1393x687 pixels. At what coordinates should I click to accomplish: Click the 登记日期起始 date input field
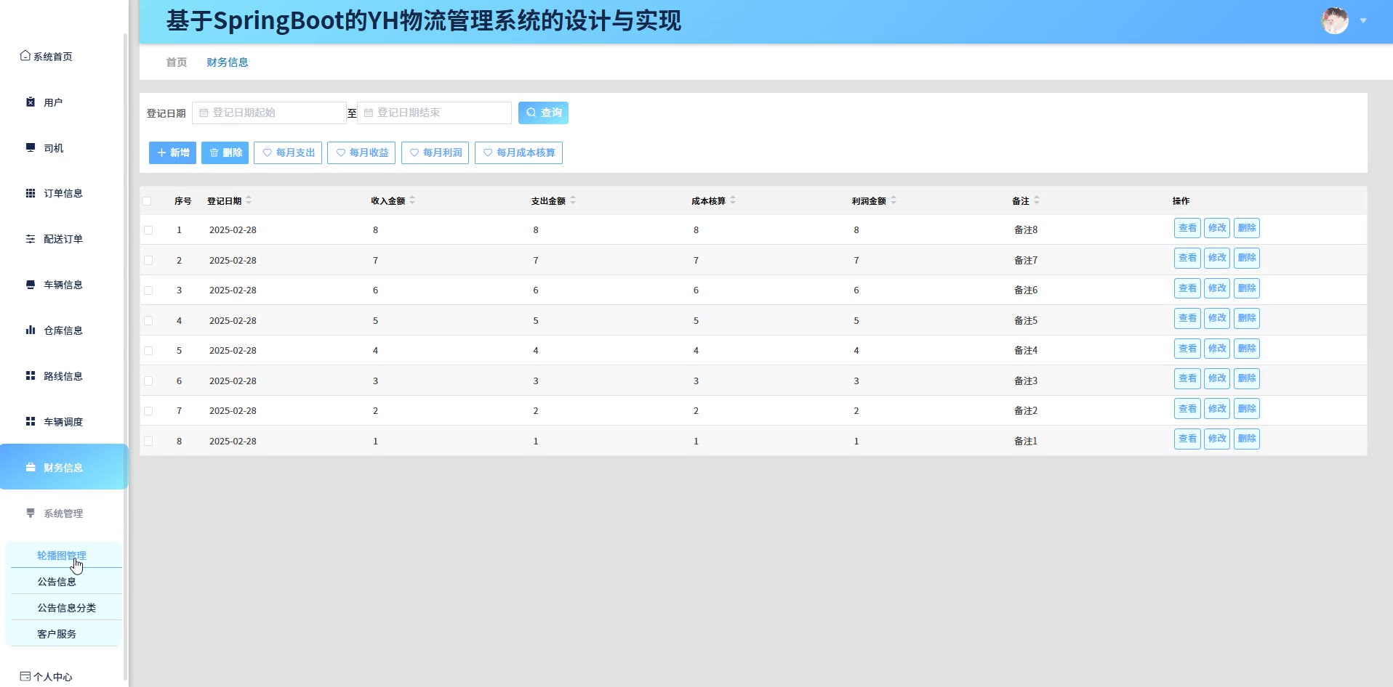(269, 113)
